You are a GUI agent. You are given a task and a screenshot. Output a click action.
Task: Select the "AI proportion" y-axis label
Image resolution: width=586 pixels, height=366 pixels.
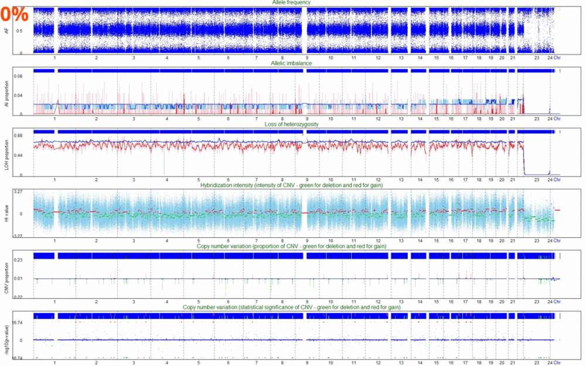pos(6,94)
